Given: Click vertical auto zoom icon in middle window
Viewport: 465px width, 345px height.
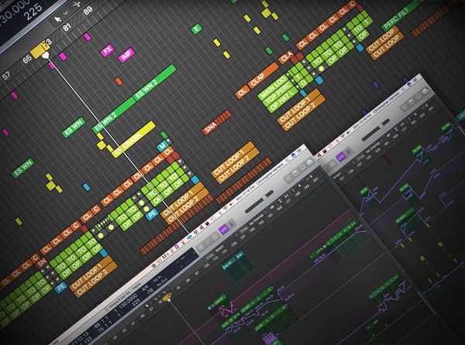Looking at the screenshot, I should (x=281, y=200).
